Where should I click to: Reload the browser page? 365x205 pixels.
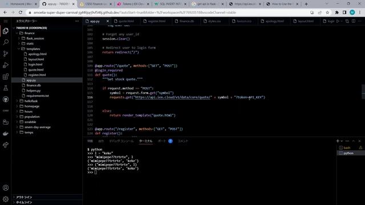(21, 13)
